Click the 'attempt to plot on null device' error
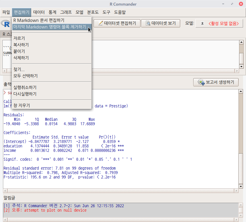This screenshot has width=246, height=222. pos(55,210)
